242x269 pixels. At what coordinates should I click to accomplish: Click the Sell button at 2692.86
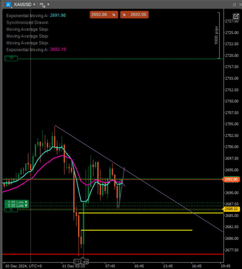pos(104,15)
